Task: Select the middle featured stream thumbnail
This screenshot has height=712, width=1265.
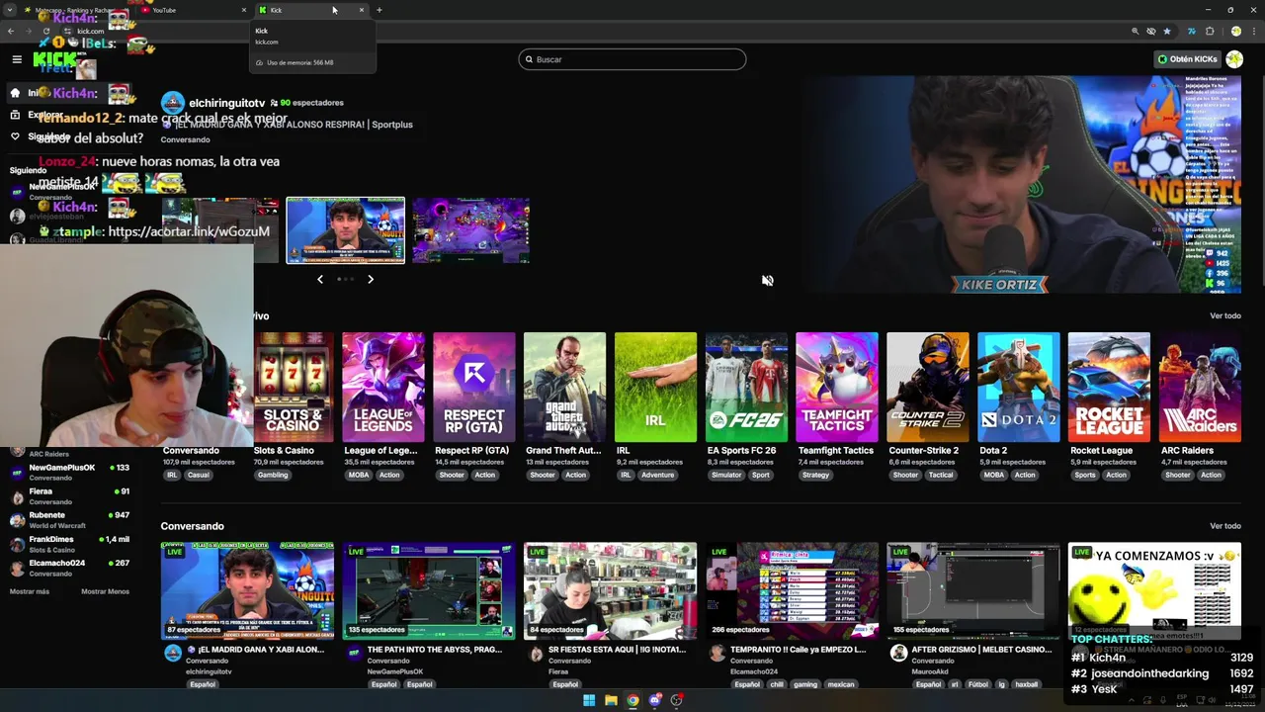Action: [345, 230]
